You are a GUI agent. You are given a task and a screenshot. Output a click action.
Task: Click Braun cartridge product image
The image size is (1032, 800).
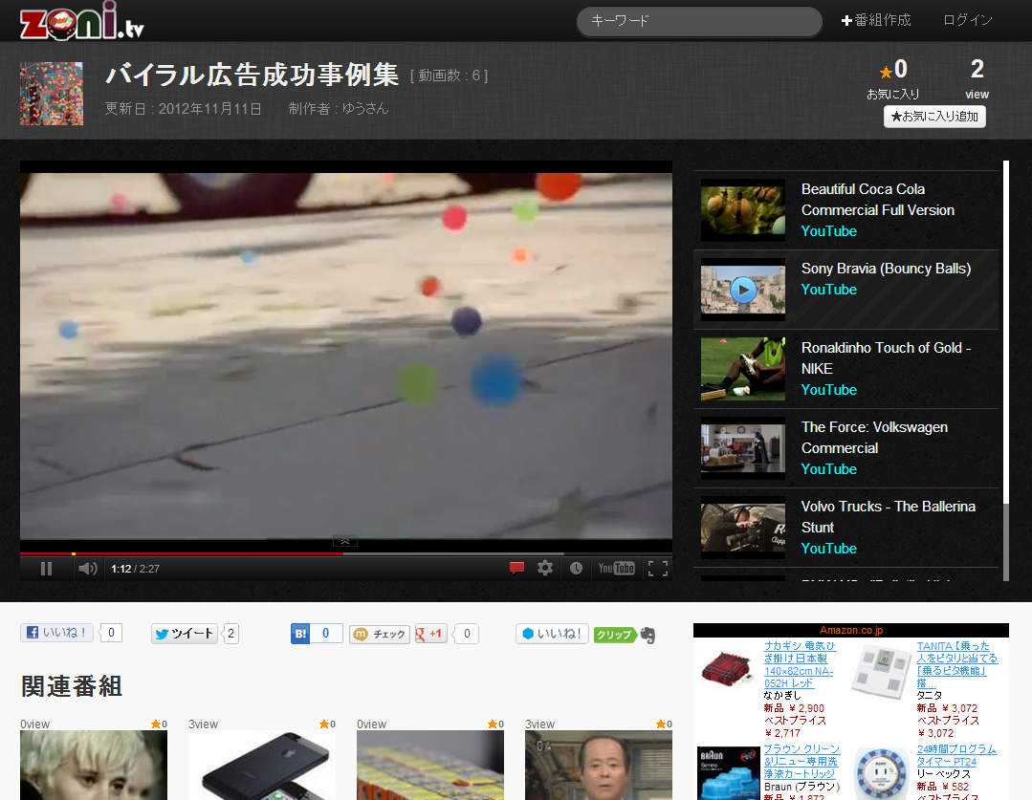coord(729,773)
